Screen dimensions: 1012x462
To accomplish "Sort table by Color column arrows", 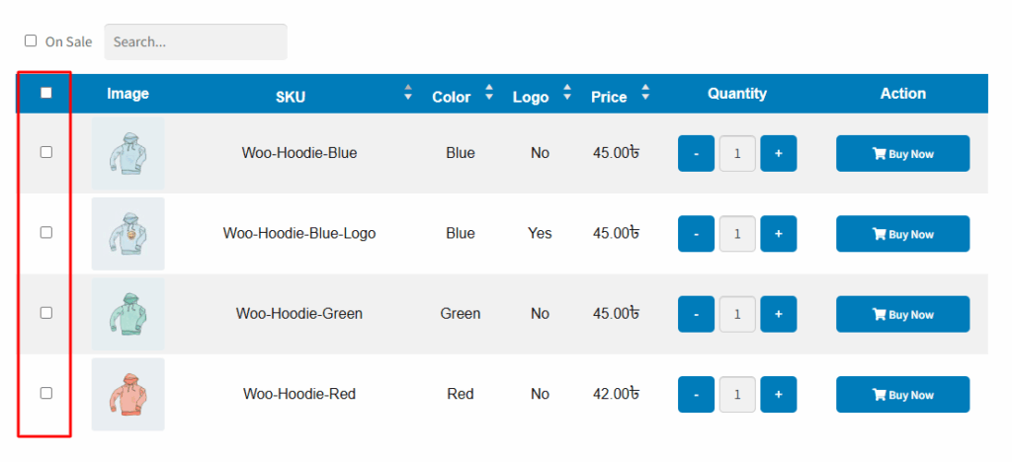I will pos(489,92).
